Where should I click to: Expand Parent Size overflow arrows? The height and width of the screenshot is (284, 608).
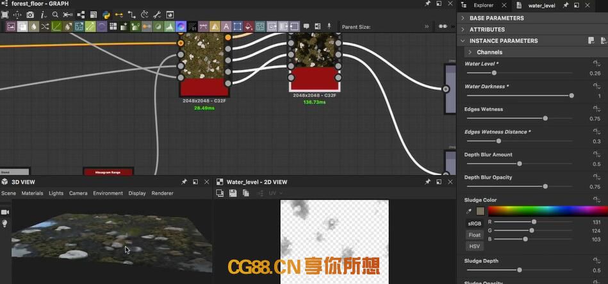pos(427,27)
